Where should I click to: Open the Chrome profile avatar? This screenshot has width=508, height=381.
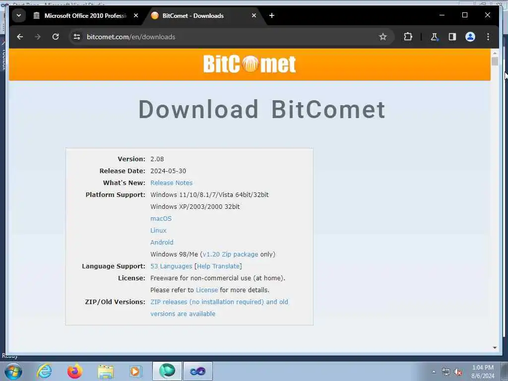(x=470, y=37)
